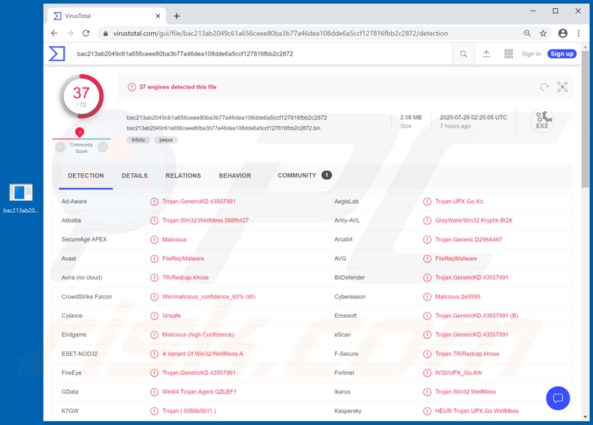This screenshot has height=425, width=593.
Task: Click the VirusTotal logo icon
Action: click(57, 54)
